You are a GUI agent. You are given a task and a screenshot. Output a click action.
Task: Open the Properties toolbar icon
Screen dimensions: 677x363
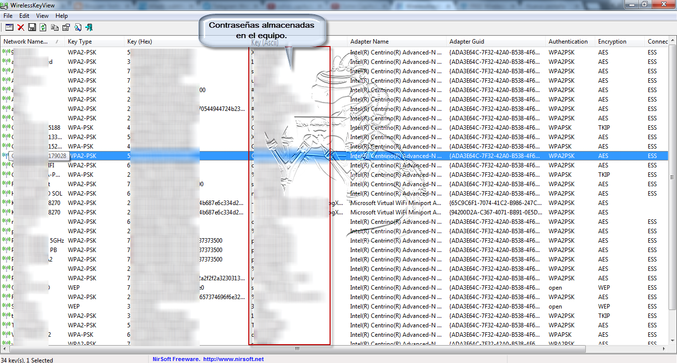tap(66, 27)
